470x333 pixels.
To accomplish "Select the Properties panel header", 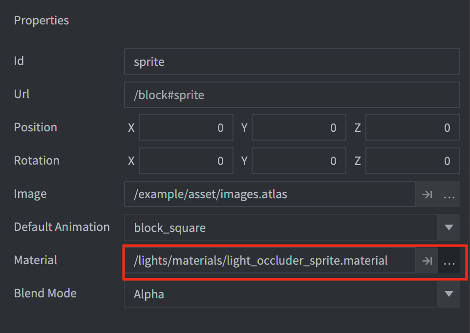I will click(x=42, y=21).
